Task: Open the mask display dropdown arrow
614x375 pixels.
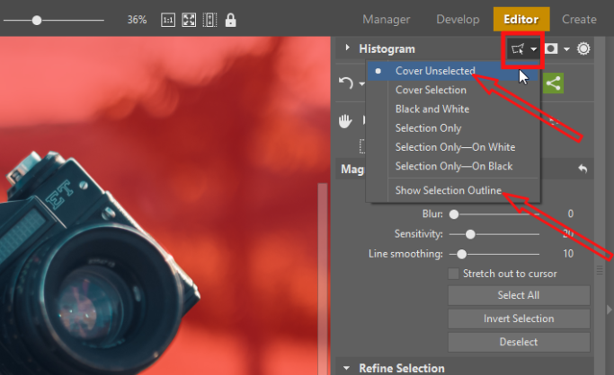Action: (566, 49)
